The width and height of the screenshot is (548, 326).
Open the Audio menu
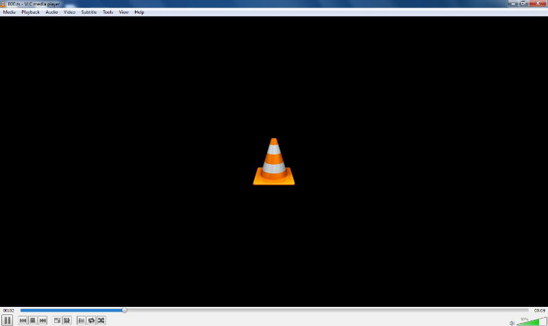tap(51, 12)
